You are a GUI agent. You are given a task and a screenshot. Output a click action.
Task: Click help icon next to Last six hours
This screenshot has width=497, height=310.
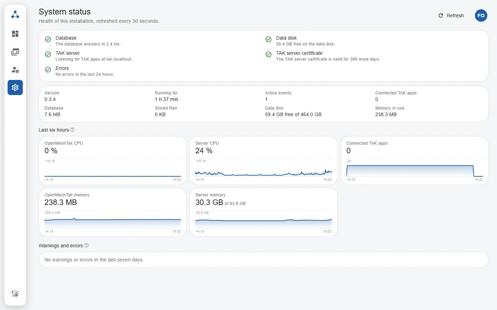point(72,130)
